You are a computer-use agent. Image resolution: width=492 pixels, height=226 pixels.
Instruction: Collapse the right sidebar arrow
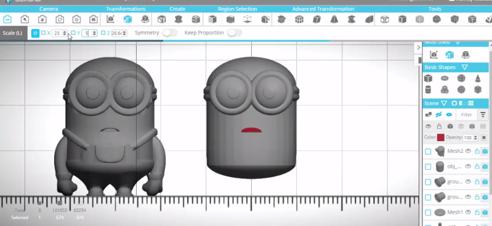(418, 47)
